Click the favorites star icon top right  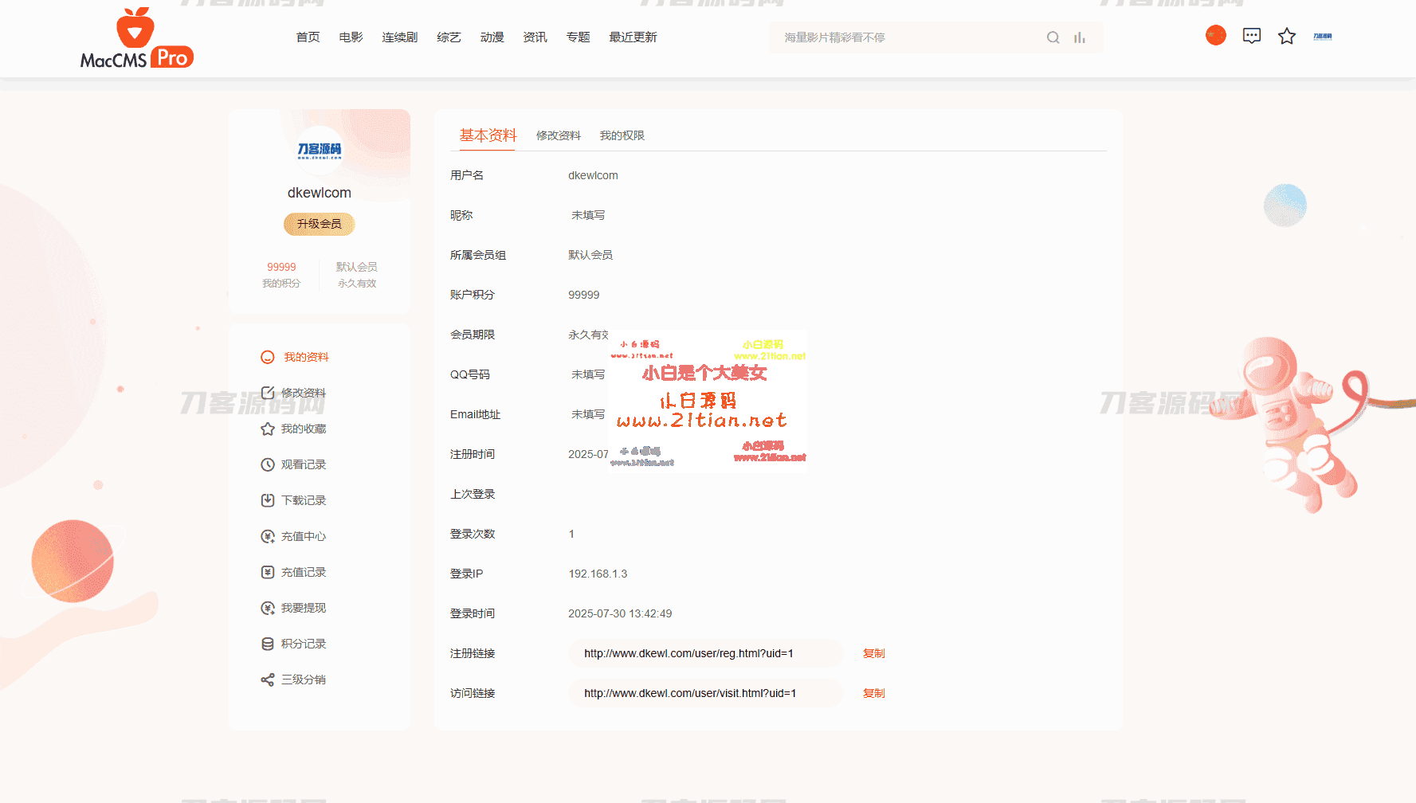point(1287,36)
